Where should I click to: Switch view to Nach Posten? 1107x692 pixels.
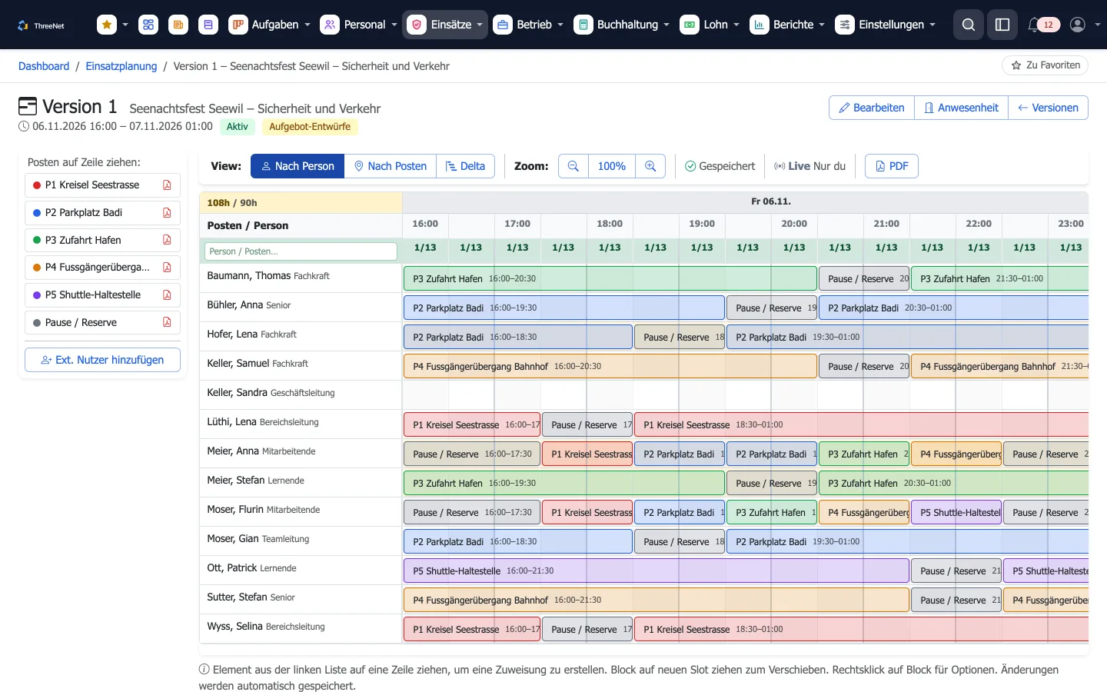tap(391, 166)
